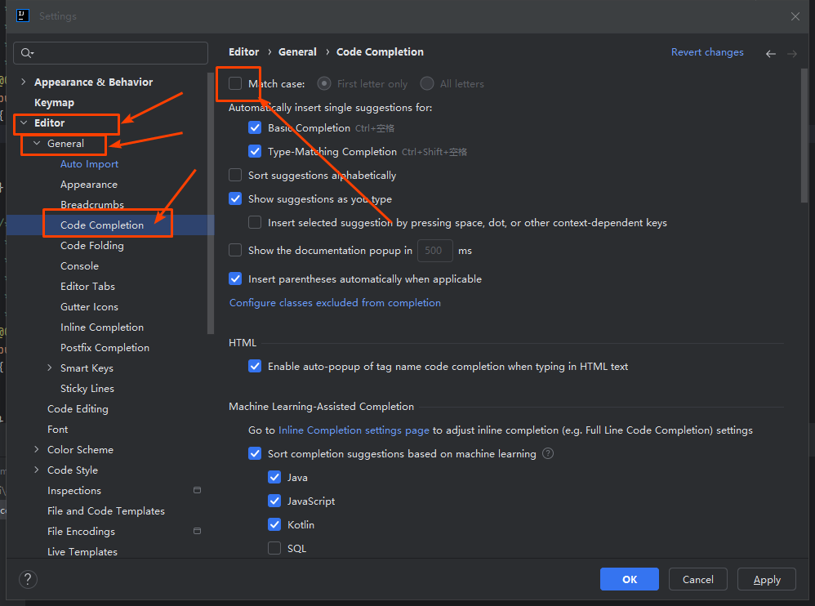
Task: Select Code Folding in settings tree
Action: click(x=92, y=245)
